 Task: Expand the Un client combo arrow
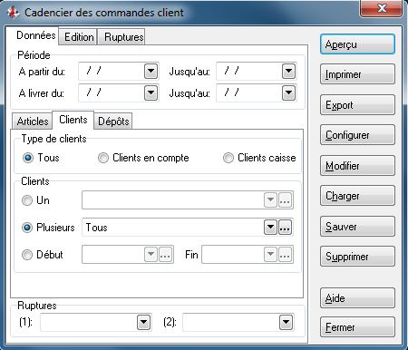click(x=270, y=200)
